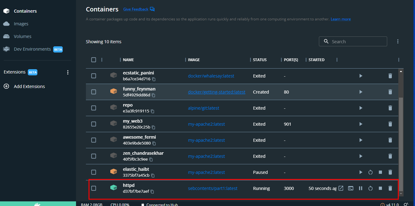The height and width of the screenshot is (206, 415).
Task: Open terminal for httpd container
Action: tap(351, 188)
